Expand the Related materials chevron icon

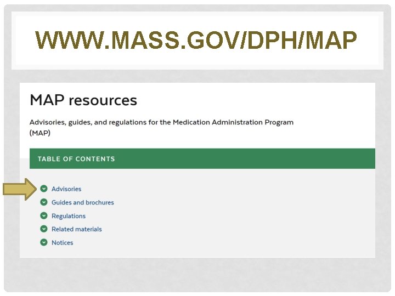(44, 229)
